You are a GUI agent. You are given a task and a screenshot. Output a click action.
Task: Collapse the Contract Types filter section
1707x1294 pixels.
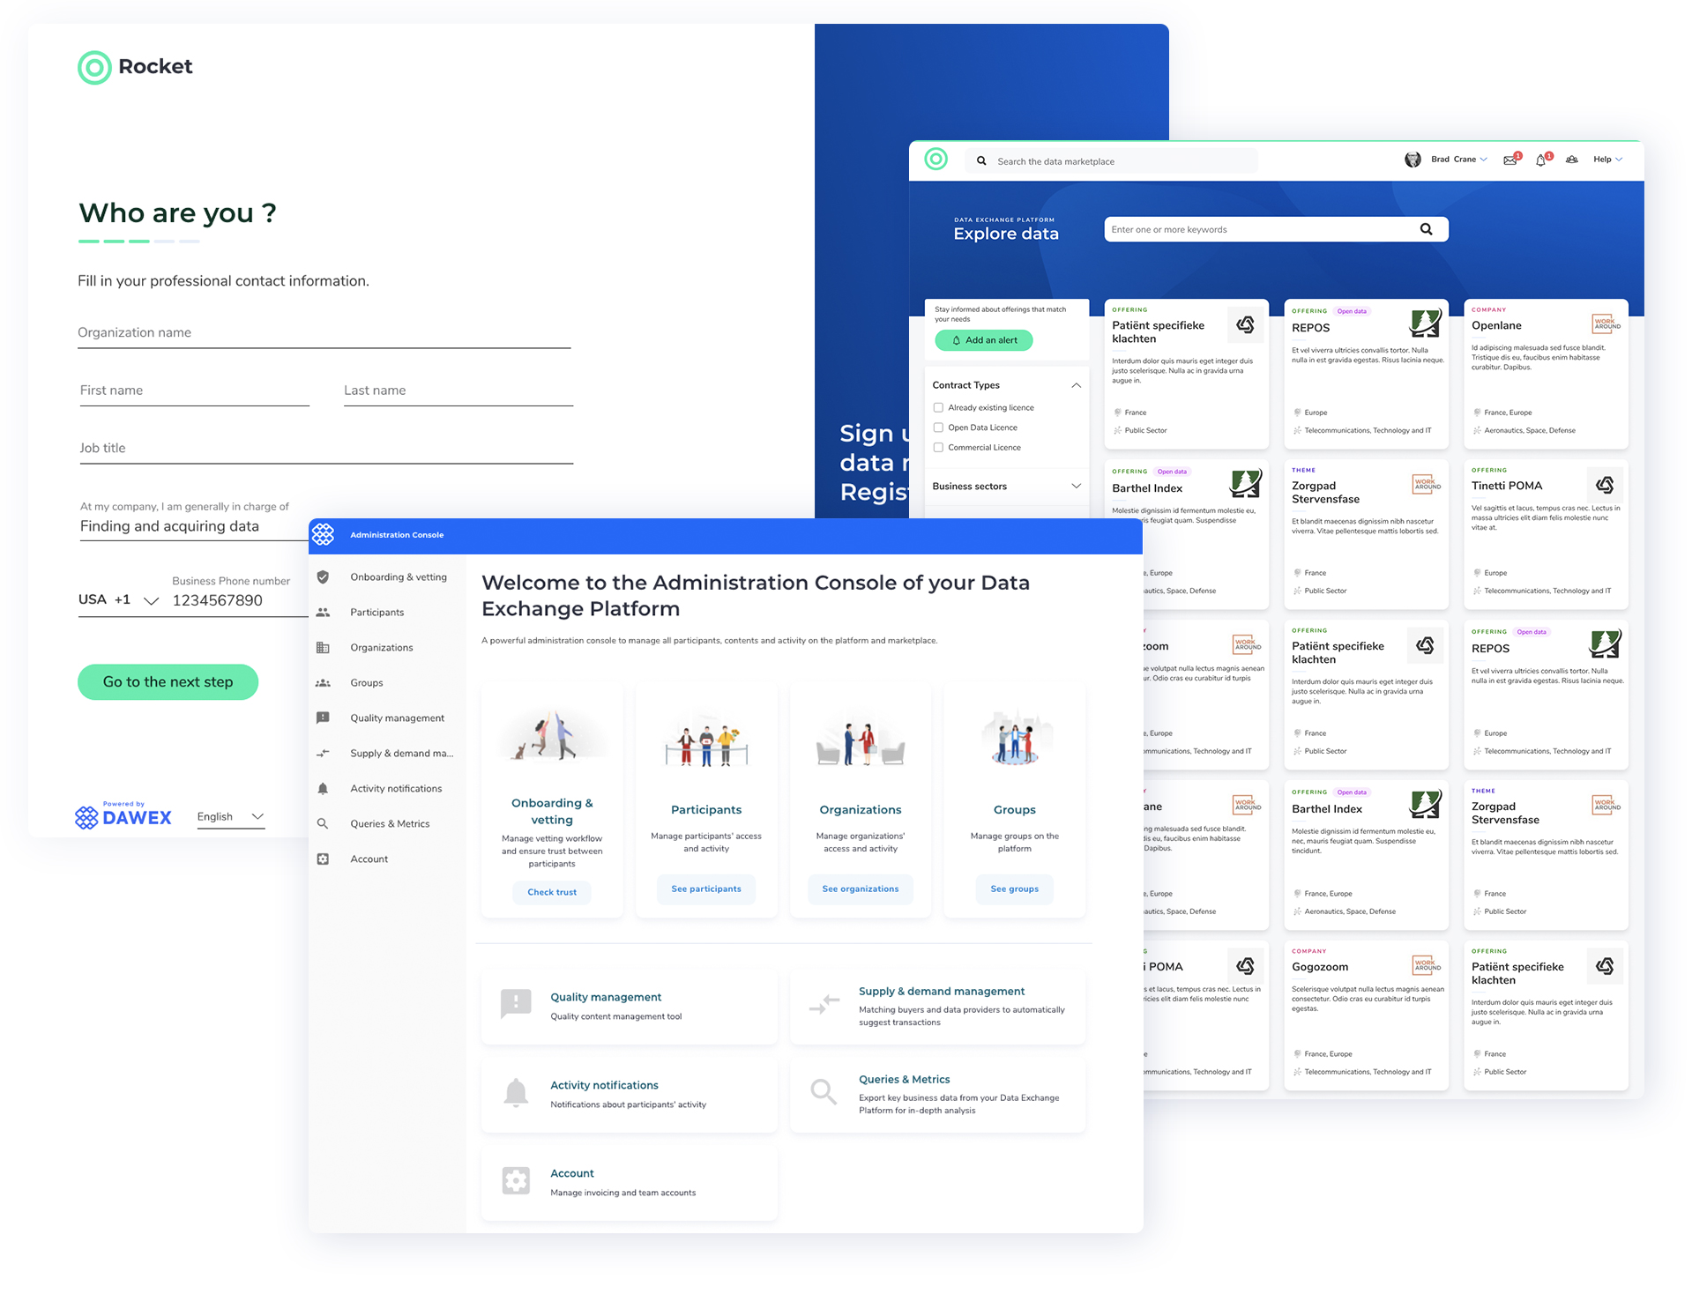point(1076,385)
